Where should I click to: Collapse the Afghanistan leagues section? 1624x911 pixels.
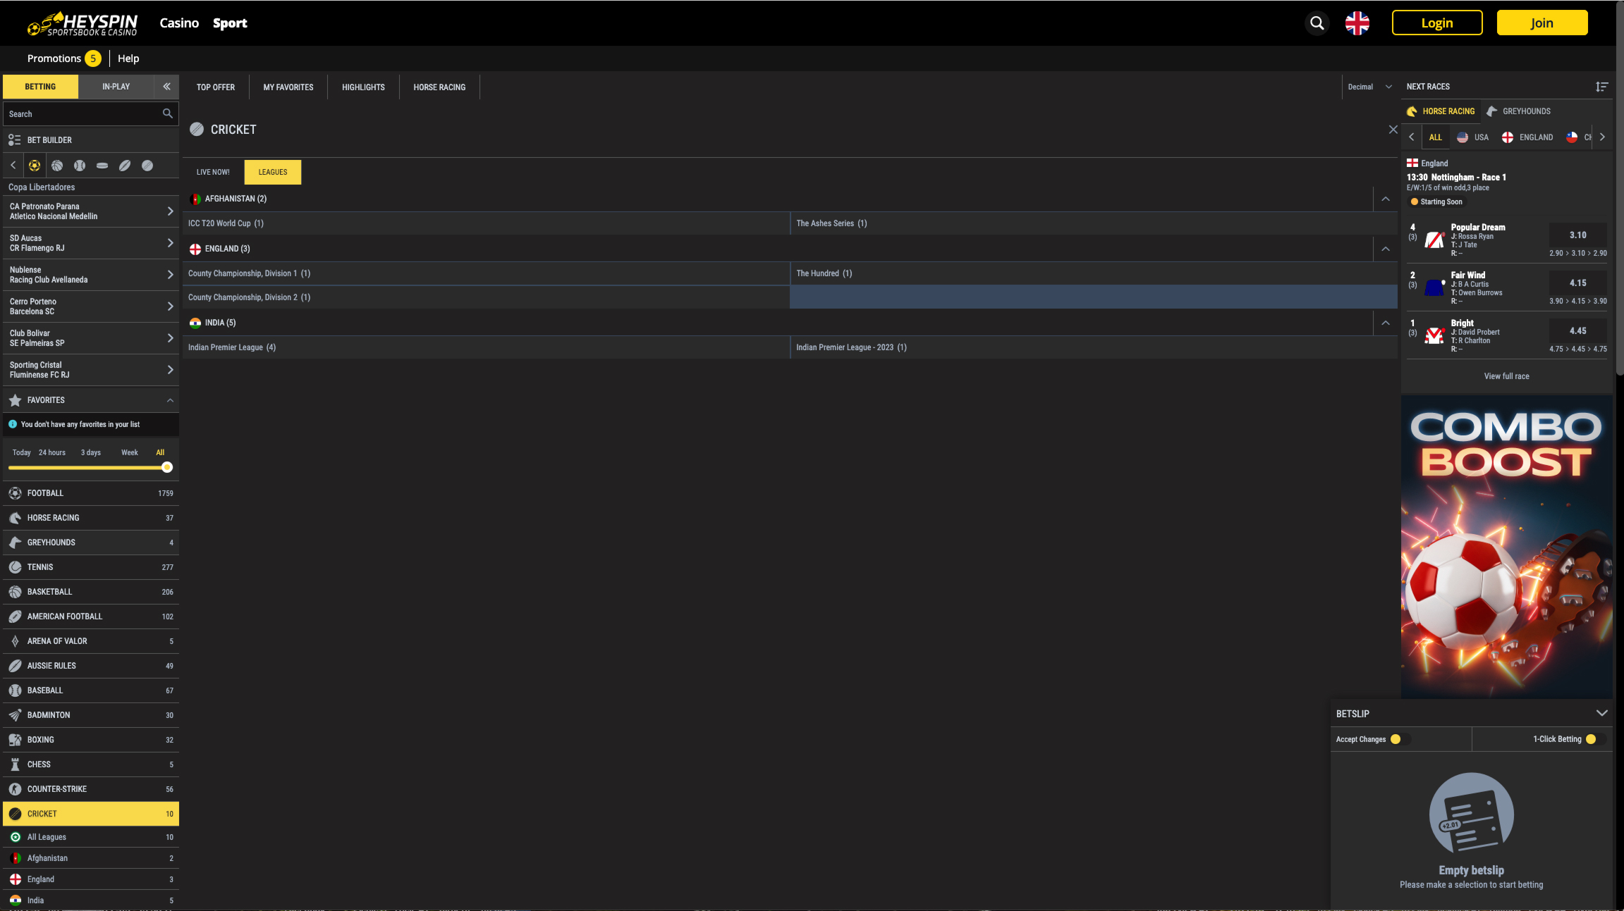[1386, 199]
